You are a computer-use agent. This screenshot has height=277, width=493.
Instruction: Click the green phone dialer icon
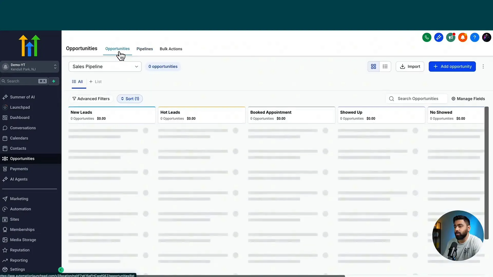[x=427, y=37]
